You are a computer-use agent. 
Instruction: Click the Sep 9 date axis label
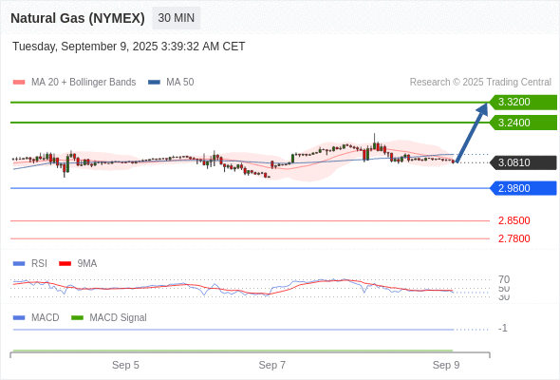point(446,365)
